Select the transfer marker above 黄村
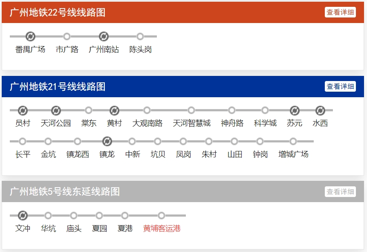The image size is (367, 252). point(114,111)
